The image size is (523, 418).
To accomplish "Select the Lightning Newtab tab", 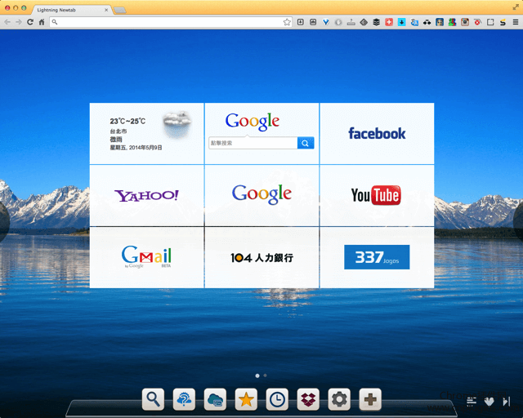I will click(71, 10).
